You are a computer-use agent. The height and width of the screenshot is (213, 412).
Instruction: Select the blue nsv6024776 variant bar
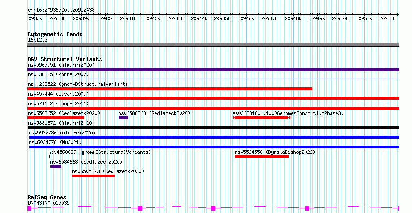coord(214,147)
